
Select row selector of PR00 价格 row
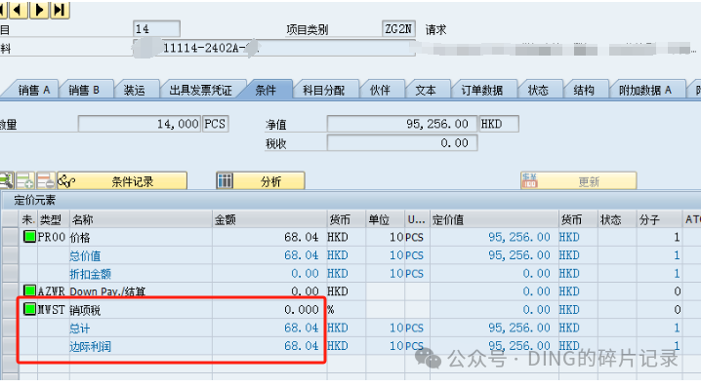pyautogui.click(x=10, y=237)
